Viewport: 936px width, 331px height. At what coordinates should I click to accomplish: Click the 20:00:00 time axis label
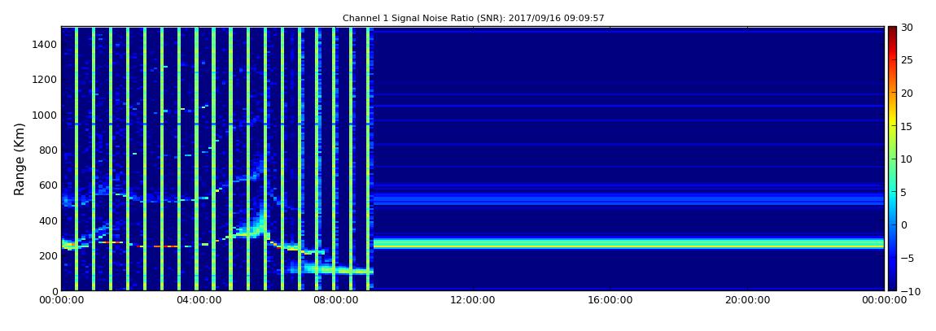[747, 301]
